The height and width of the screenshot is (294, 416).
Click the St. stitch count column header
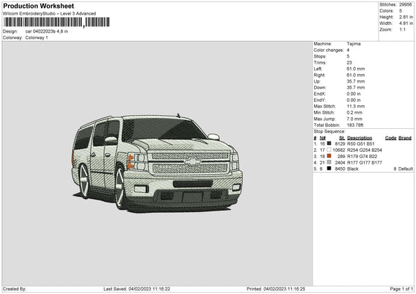click(x=342, y=138)
